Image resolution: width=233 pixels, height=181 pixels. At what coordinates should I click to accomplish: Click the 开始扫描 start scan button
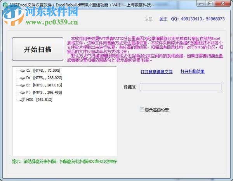click(x=38, y=49)
